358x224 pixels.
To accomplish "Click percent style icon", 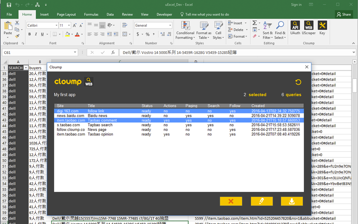I will point(147,34).
